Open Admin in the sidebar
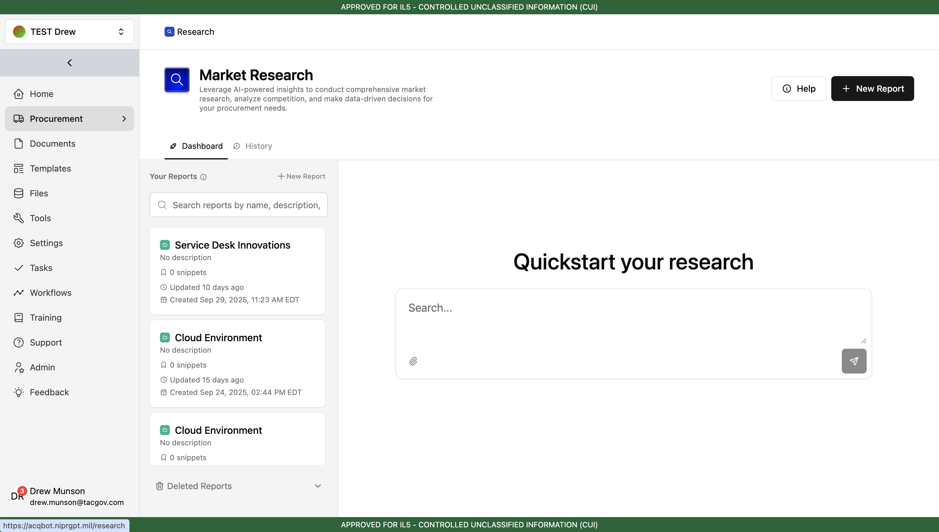The image size is (939, 532). (42, 367)
